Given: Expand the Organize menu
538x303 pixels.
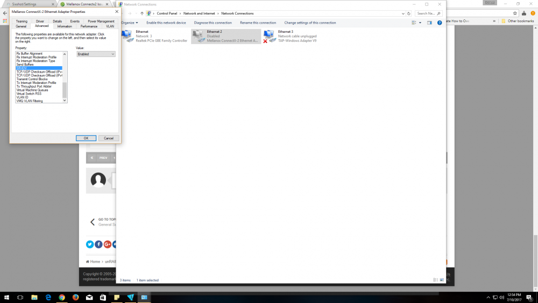Looking at the screenshot, I should (x=129, y=23).
